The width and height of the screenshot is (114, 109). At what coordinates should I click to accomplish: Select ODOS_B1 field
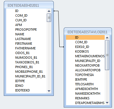click(x=26, y=53)
